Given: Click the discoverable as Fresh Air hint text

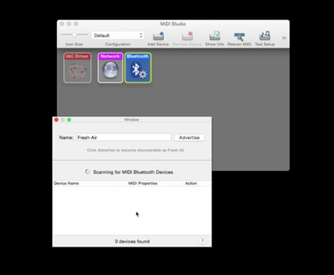Looking at the screenshot, I should (x=136, y=150).
